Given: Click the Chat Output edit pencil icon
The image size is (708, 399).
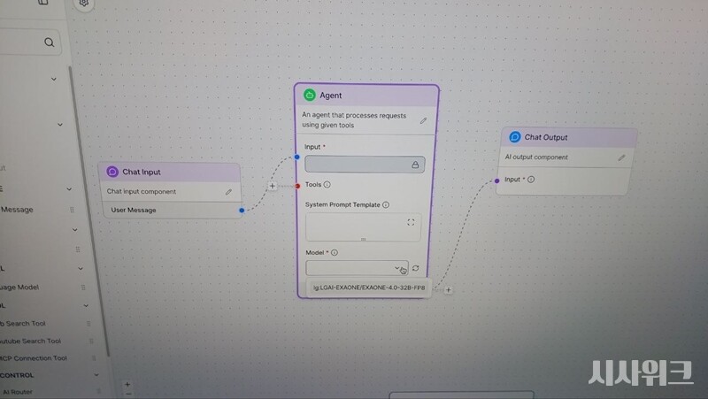Looking at the screenshot, I should tap(621, 157).
